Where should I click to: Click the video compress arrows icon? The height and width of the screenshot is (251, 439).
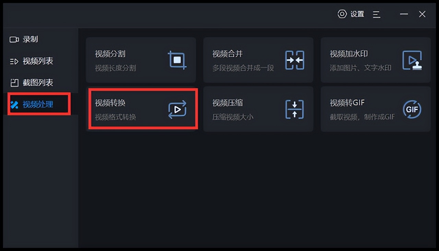[295, 109]
